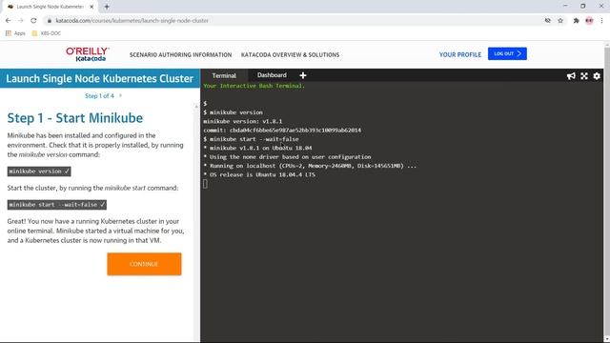Viewport: 610px width, 343px height.
Task: Click the page vertical scrollbar
Action: [607, 192]
